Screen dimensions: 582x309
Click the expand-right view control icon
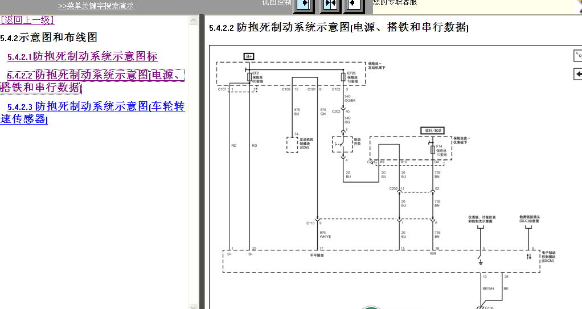coord(304,5)
